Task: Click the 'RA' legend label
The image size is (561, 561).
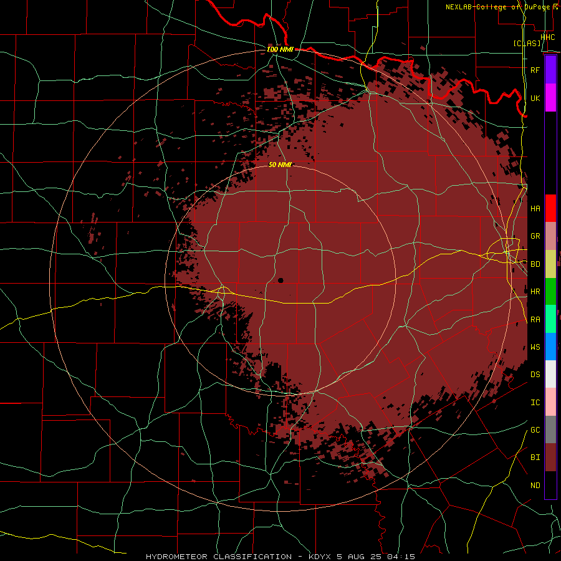Action: click(x=535, y=320)
